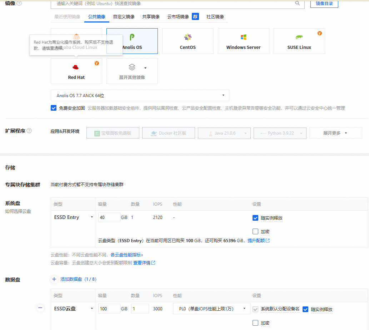Click data disk quantity field showing 1
The image size is (369, 330).
coord(140,309)
